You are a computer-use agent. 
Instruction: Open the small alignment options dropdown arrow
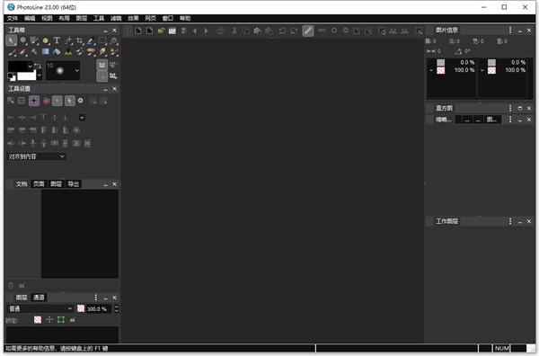pyautogui.click(x=82, y=118)
